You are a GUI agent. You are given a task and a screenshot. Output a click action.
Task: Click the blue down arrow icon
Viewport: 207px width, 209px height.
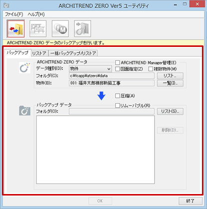pyautogui.click(x=101, y=96)
